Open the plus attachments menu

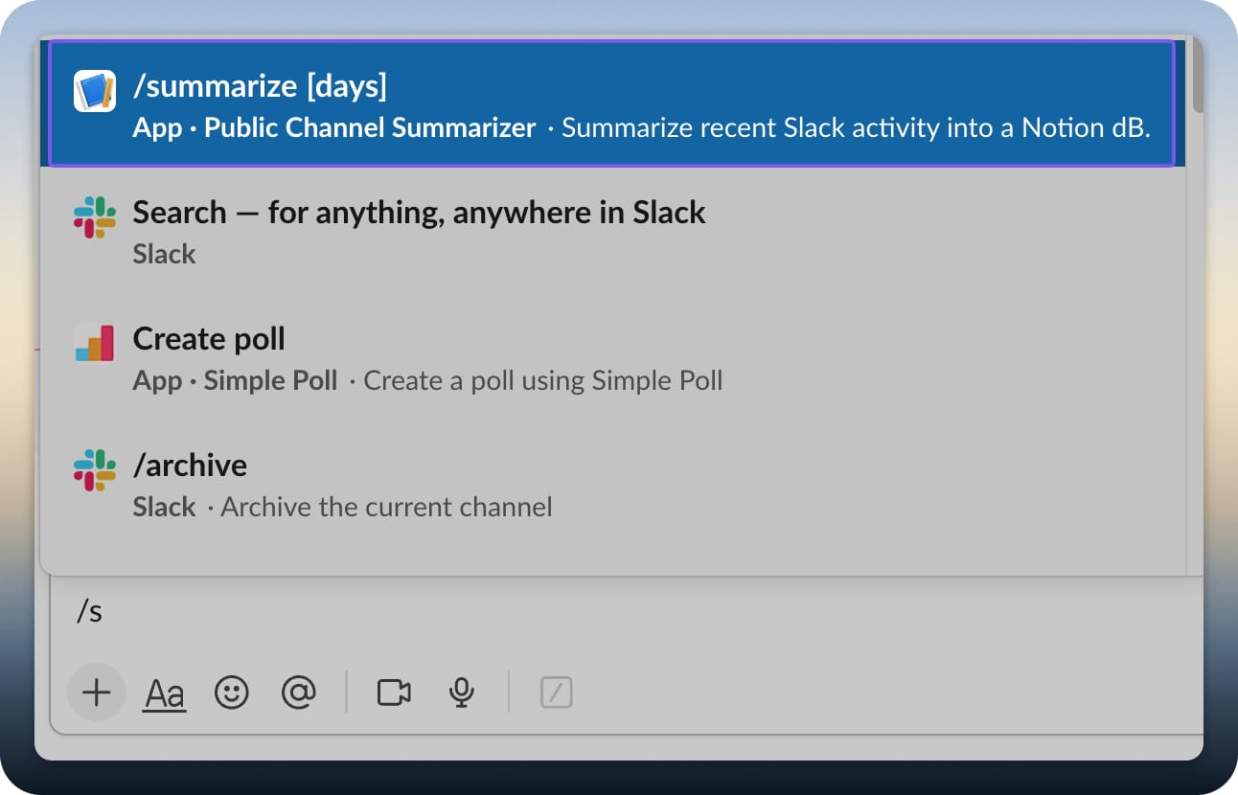97,692
